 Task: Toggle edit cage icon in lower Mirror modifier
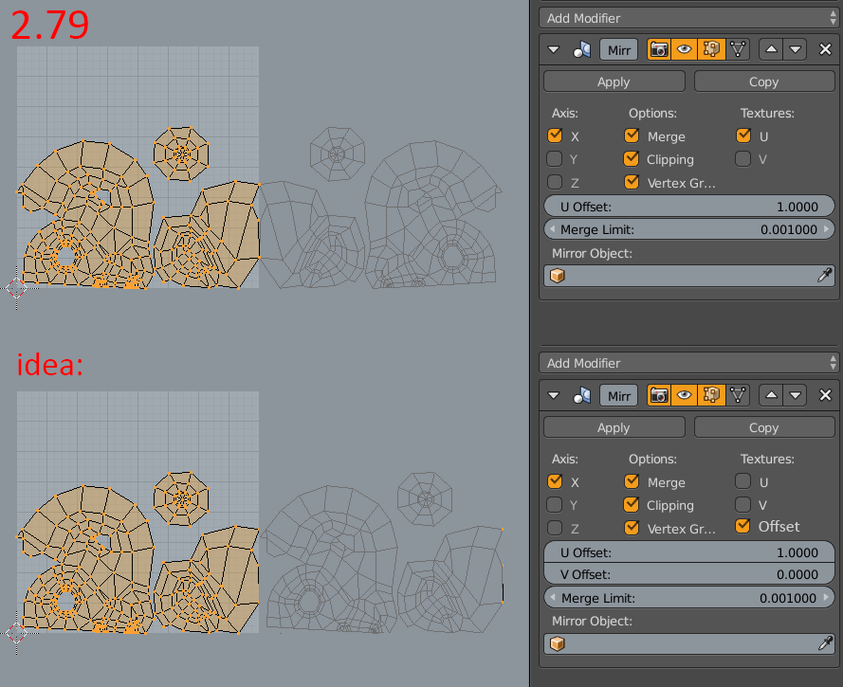[738, 395]
